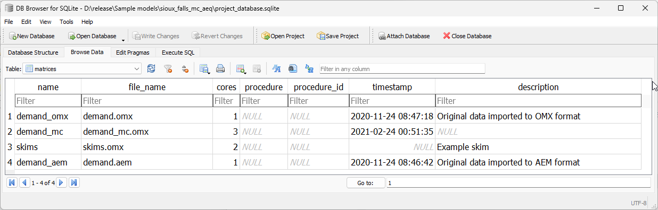Clear sorting icon in table toolbar
This screenshot has width=658, height=210.
[185, 68]
